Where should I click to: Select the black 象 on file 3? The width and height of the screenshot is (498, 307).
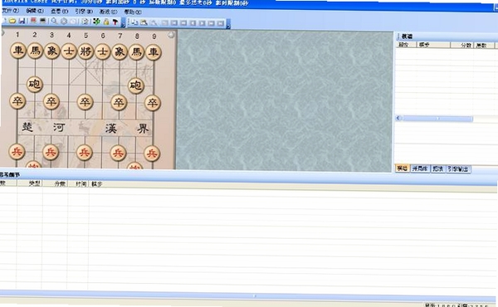click(x=51, y=51)
